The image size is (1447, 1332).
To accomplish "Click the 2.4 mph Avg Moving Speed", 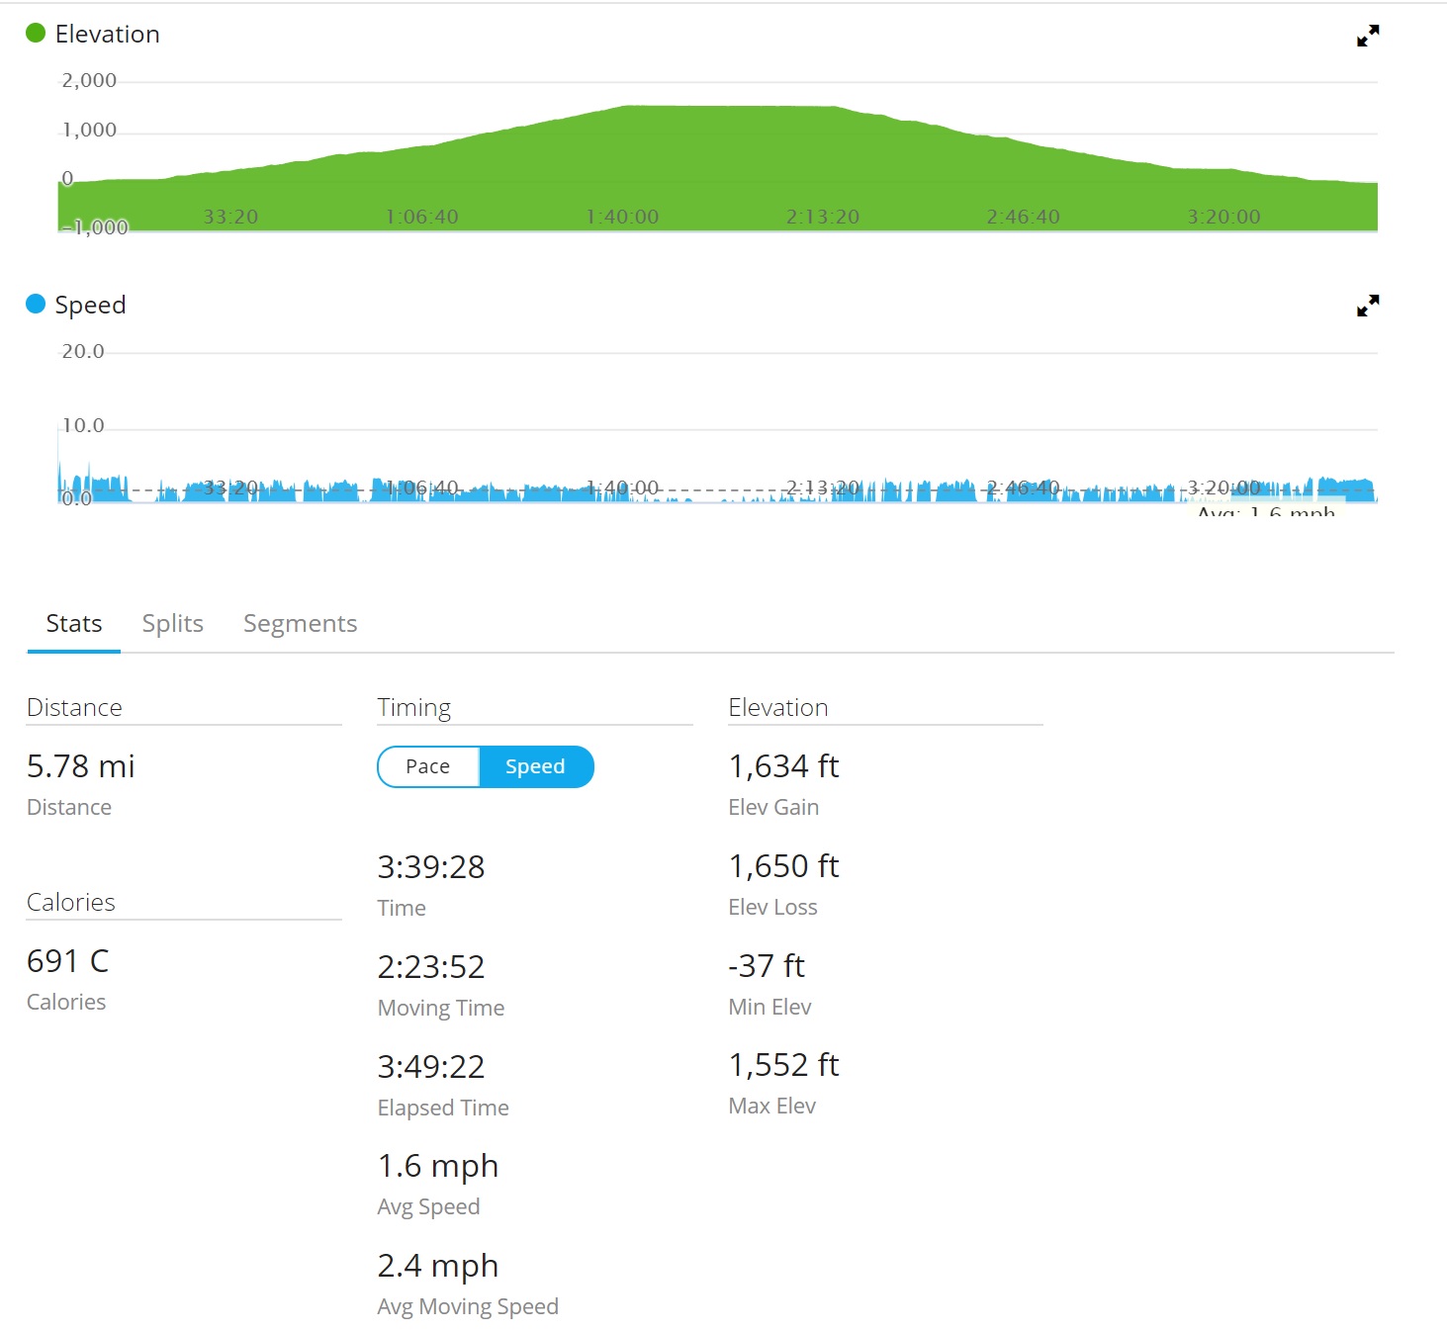I will click(438, 1266).
